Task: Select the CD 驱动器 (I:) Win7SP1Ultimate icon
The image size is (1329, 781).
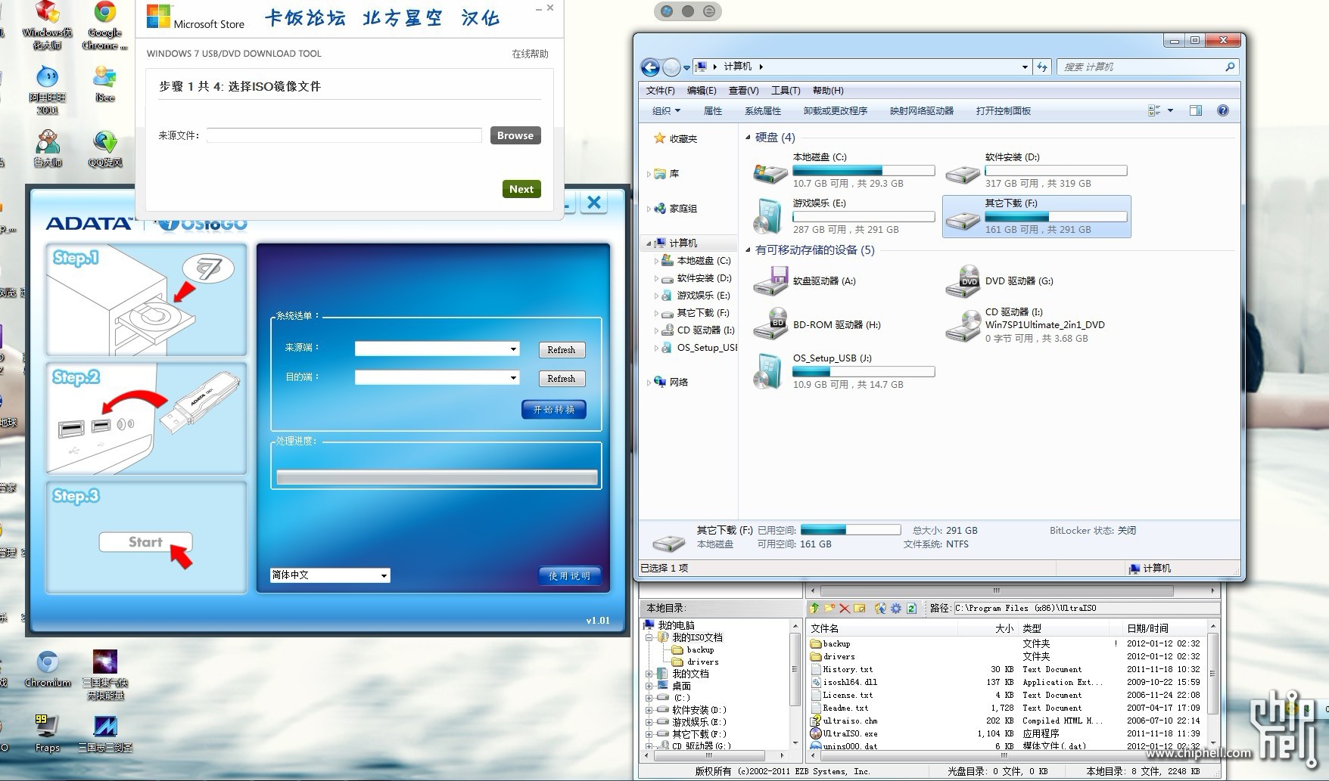Action: [x=963, y=326]
